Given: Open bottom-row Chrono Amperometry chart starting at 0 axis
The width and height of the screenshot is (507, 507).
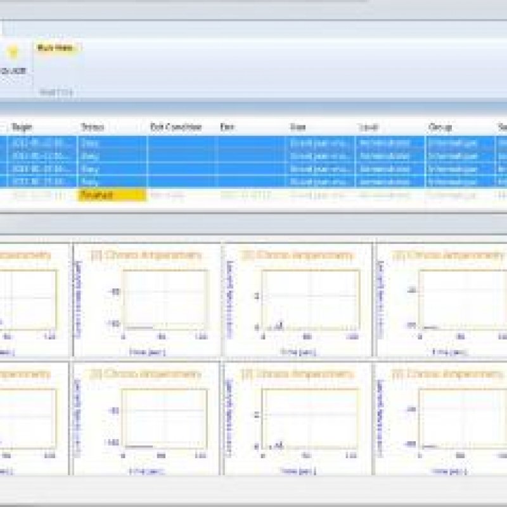Looking at the screenshot, I should (297, 418).
